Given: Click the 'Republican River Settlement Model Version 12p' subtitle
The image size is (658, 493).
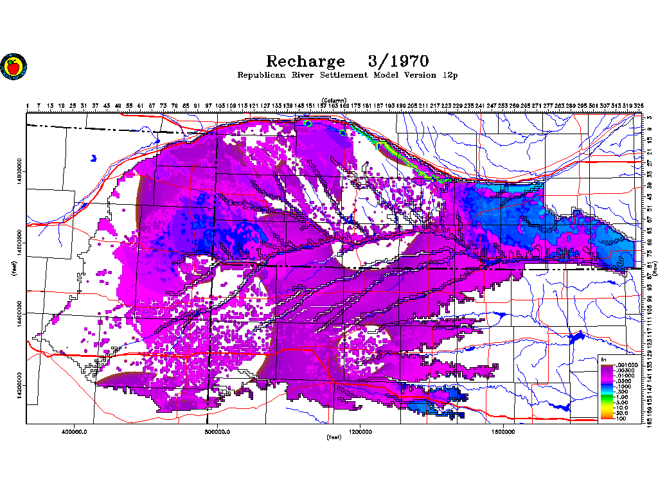Looking at the screenshot, I should point(348,75).
